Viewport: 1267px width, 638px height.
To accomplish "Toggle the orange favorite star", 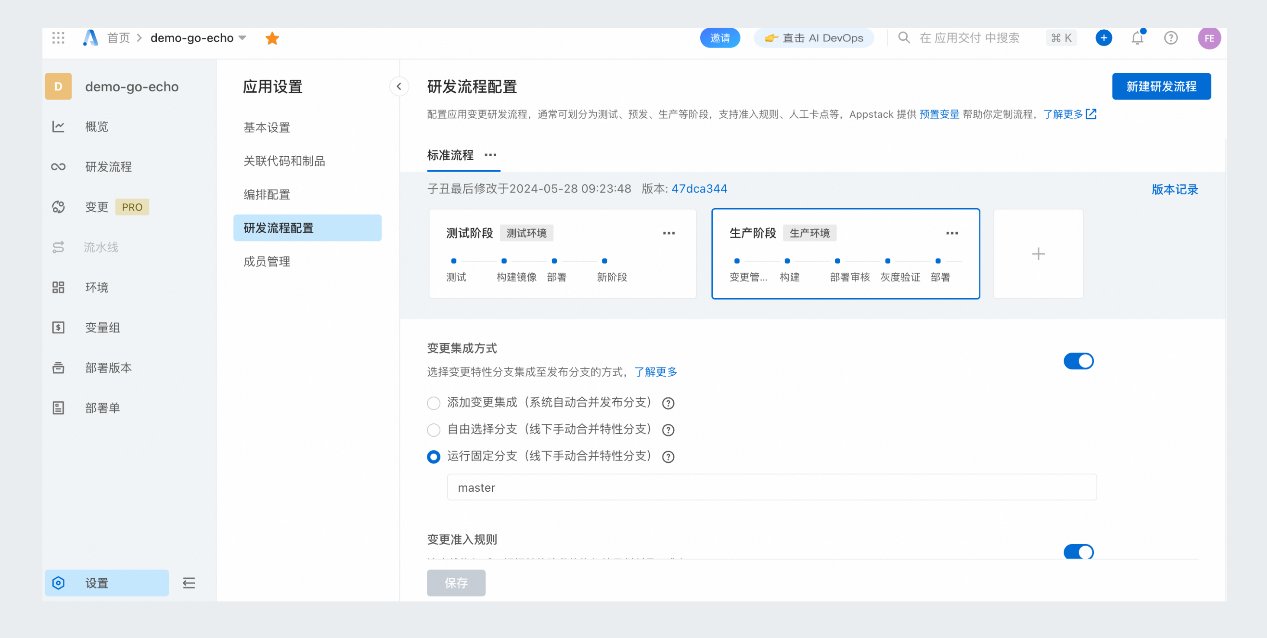I will 272,39.
